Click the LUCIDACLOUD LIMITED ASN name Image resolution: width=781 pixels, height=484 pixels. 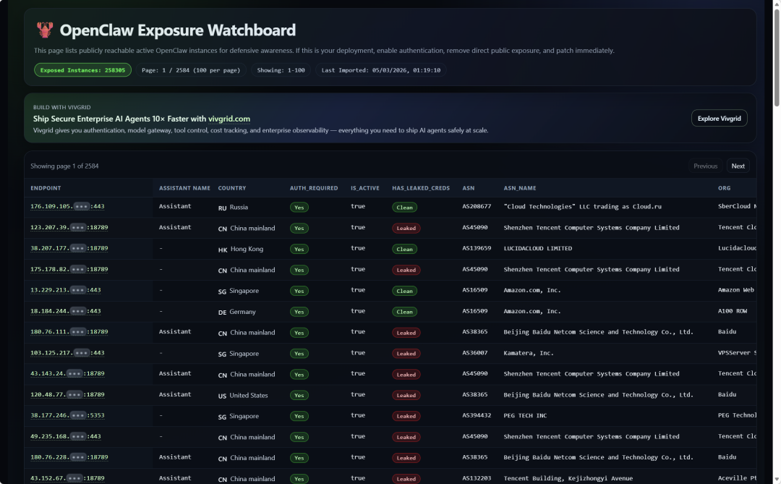538,248
